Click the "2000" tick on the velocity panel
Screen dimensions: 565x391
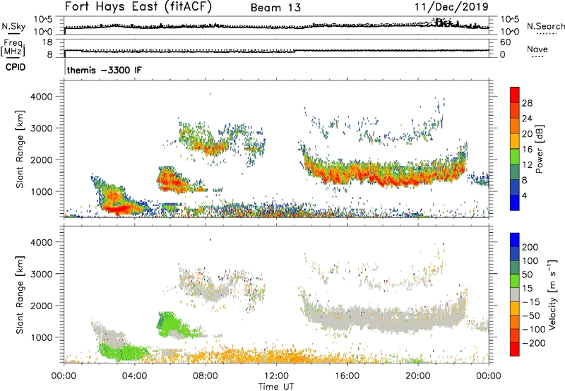[x=41, y=306]
